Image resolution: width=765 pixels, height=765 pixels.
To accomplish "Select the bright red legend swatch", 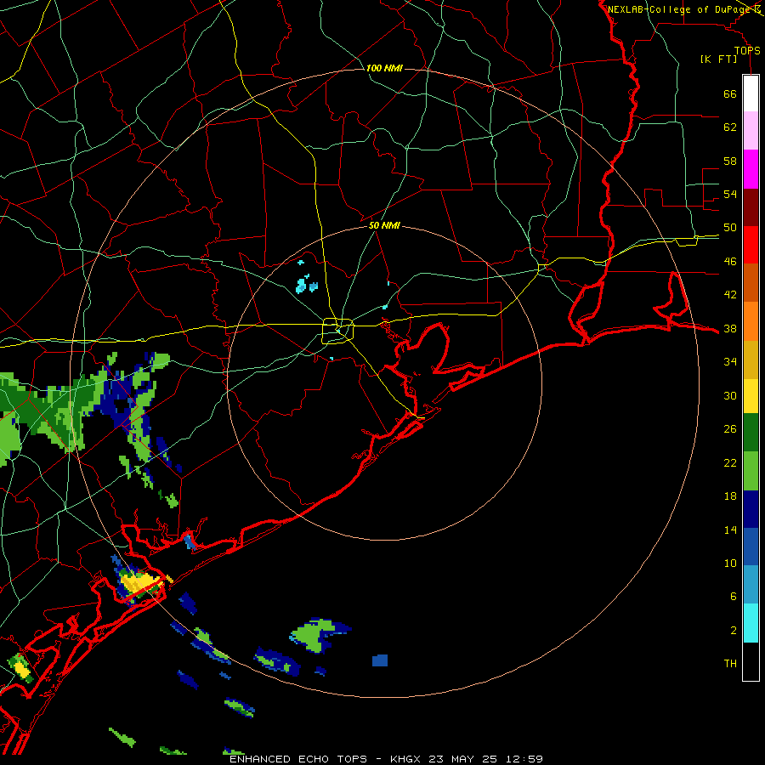I will (x=751, y=245).
